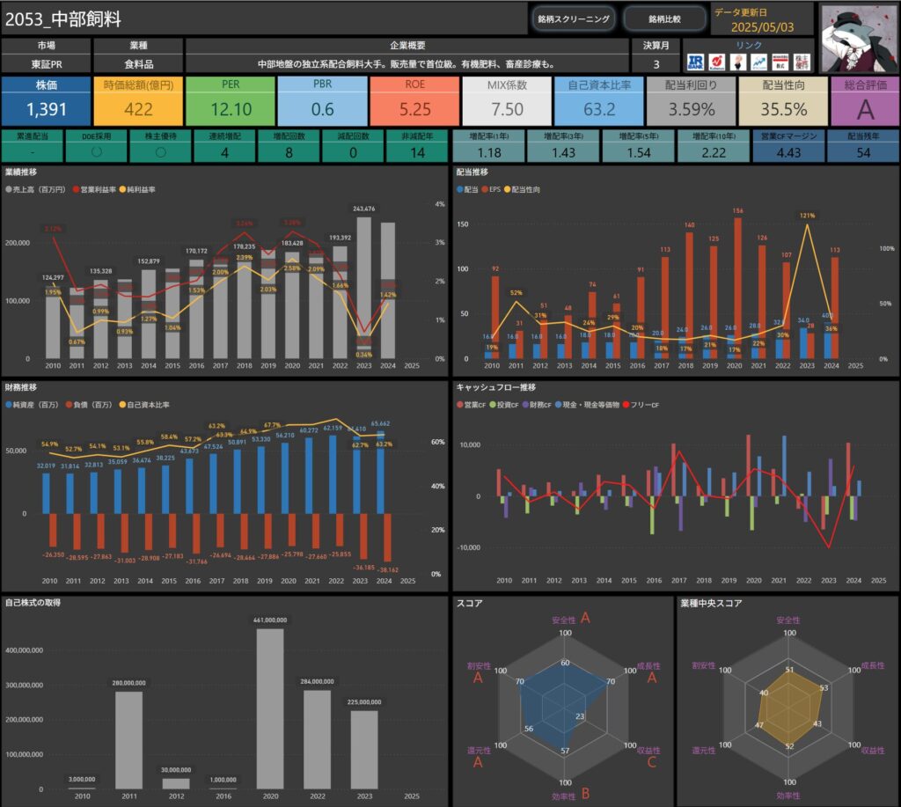The width and height of the screenshot is (901, 807).
Task: Click the shark character avatar image
Action: coord(859,38)
